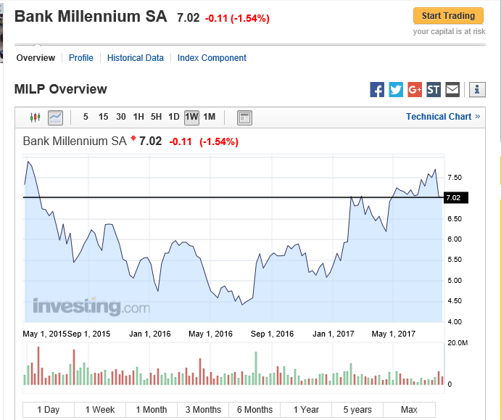Viewport: 501px width, 420px height.
Task: Show 5 years time range
Action: click(x=357, y=409)
